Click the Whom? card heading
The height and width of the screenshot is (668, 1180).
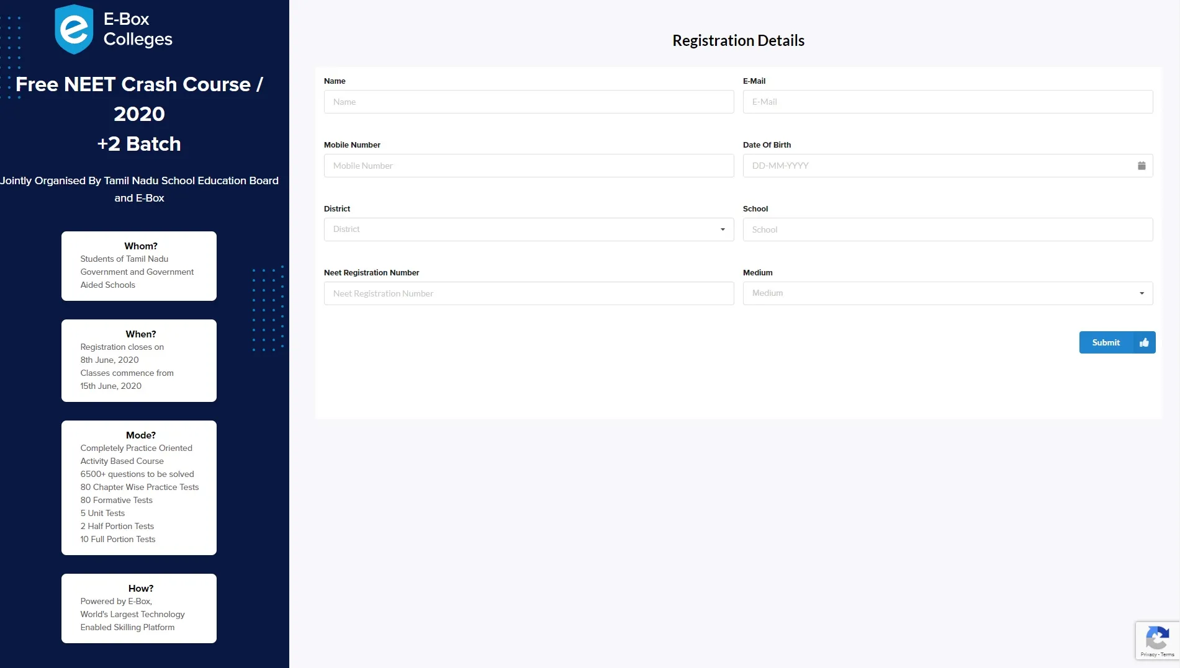click(x=141, y=246)
